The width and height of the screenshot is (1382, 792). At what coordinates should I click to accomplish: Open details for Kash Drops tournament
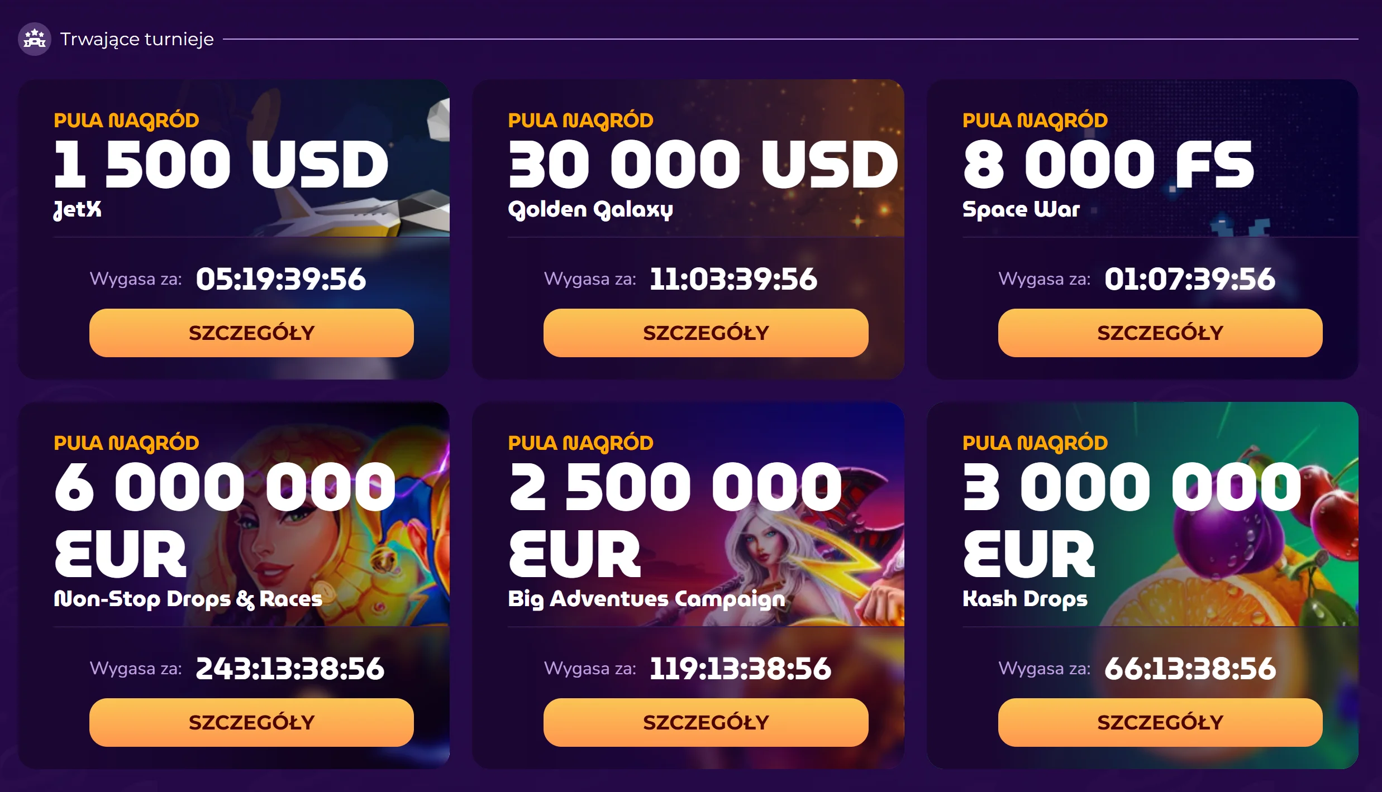[1160, 722]
